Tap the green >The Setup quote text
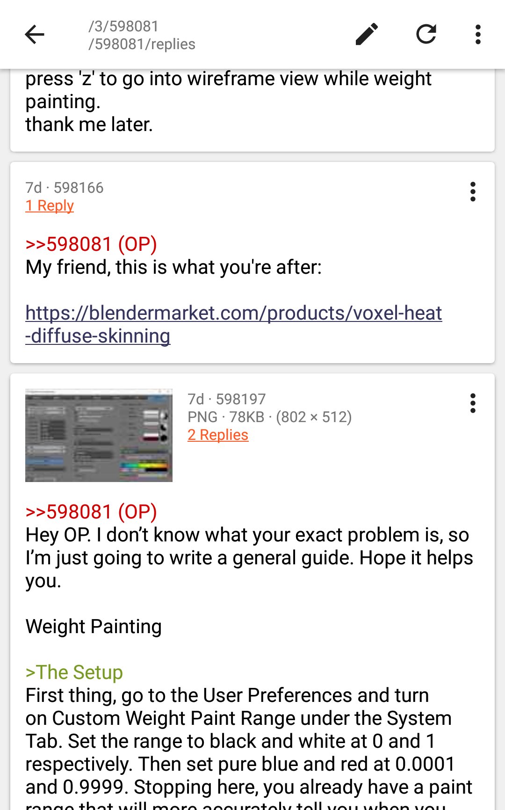The height and width of the screenshot is (810, 505). (x=74, y=672)
